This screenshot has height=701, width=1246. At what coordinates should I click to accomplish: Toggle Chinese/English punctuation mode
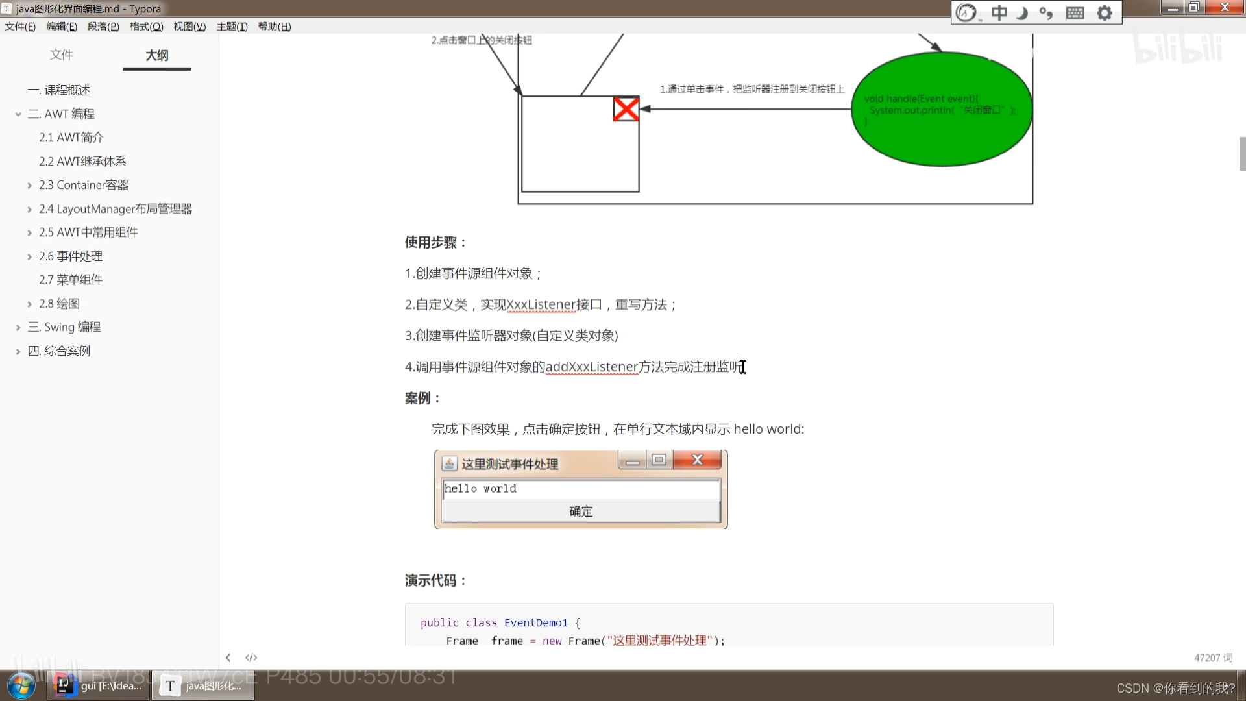[x=1046, y=12]
